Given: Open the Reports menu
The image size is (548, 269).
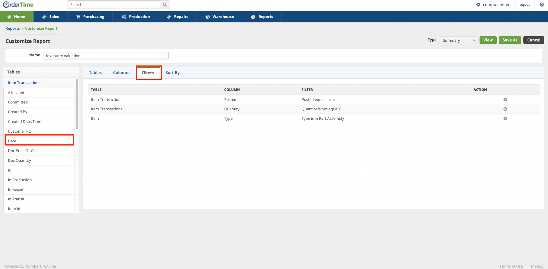Looking at the screenshot, I should point(262,17).
